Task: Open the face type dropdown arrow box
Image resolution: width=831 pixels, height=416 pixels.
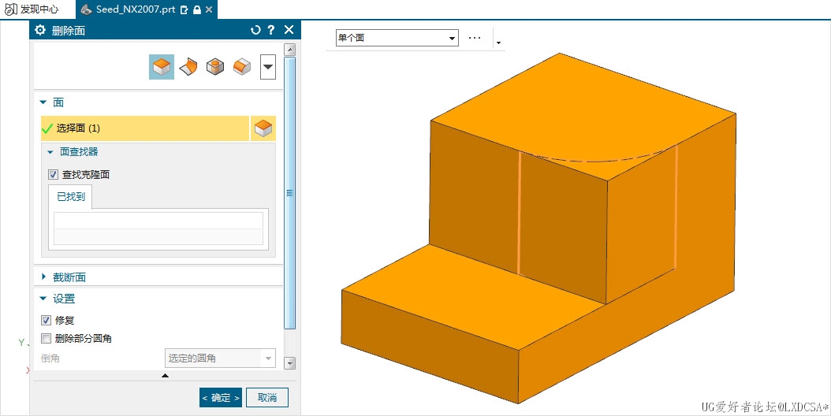Action: 268,67
